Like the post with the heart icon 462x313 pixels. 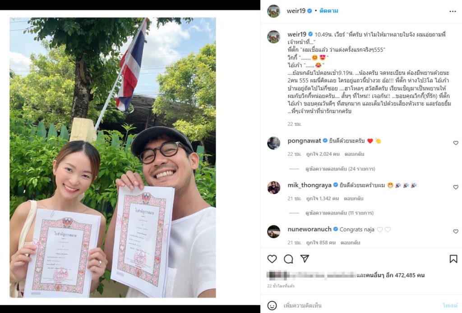pos(272,259)
